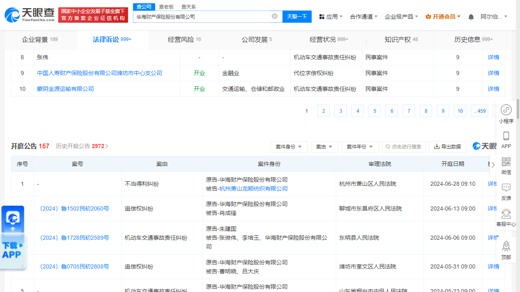
Task: Switch to the 企业背景 tab
Action: (40, 39)
